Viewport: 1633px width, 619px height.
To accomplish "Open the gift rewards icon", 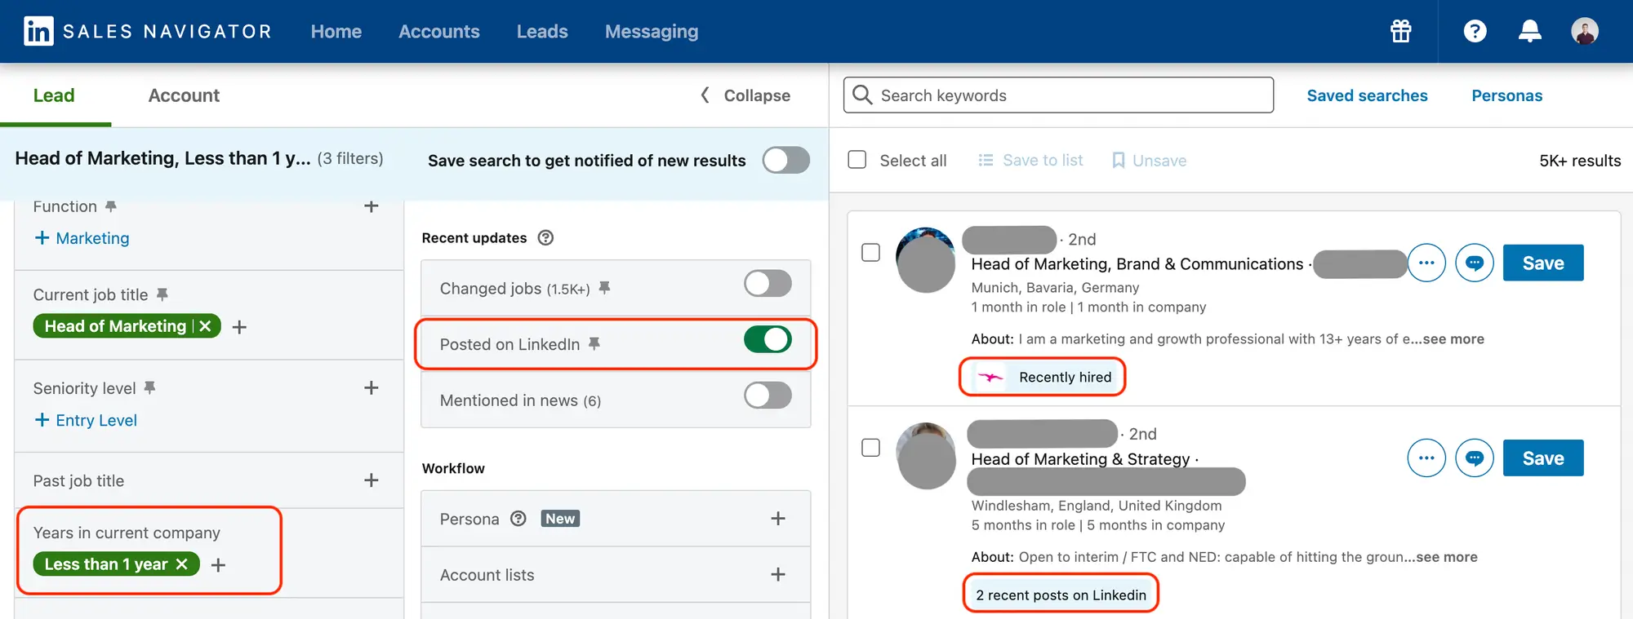I will (x=1401, y=31).
